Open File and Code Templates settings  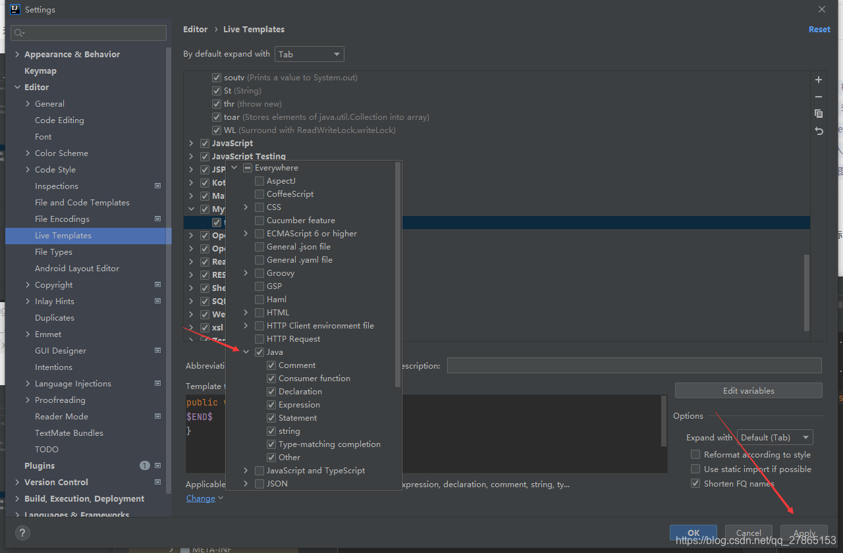coord(82,203)
